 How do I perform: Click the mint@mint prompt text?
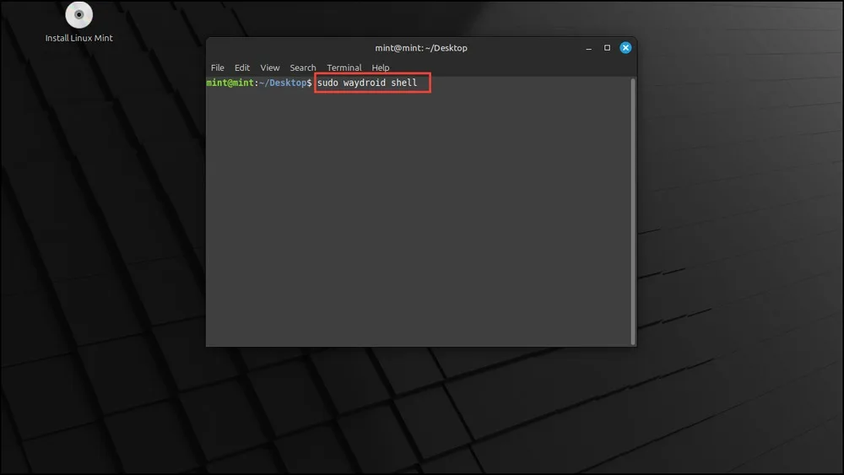(230, 83)
